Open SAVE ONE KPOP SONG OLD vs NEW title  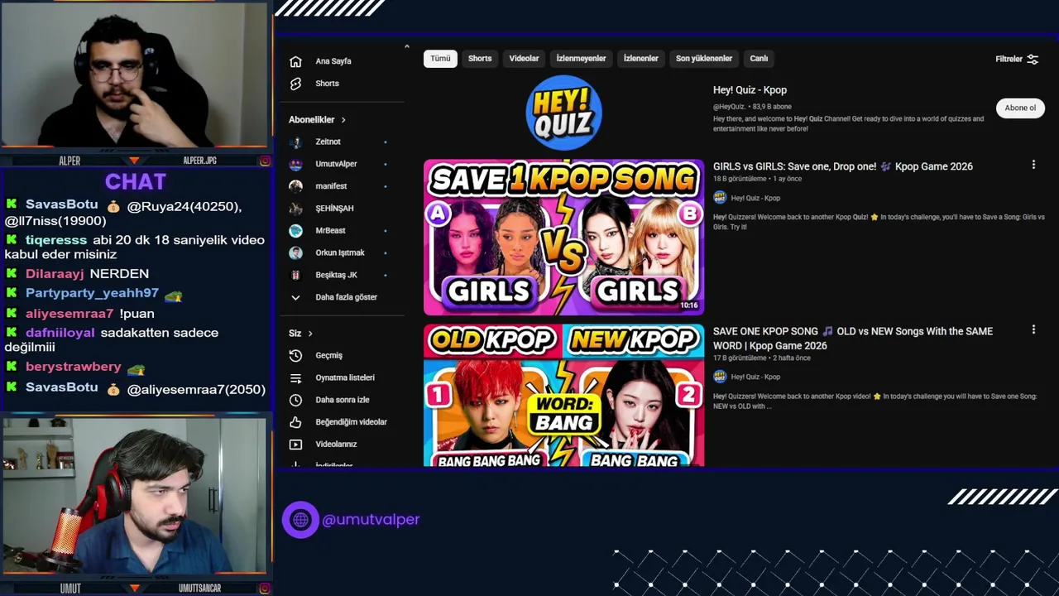(853, 339)
